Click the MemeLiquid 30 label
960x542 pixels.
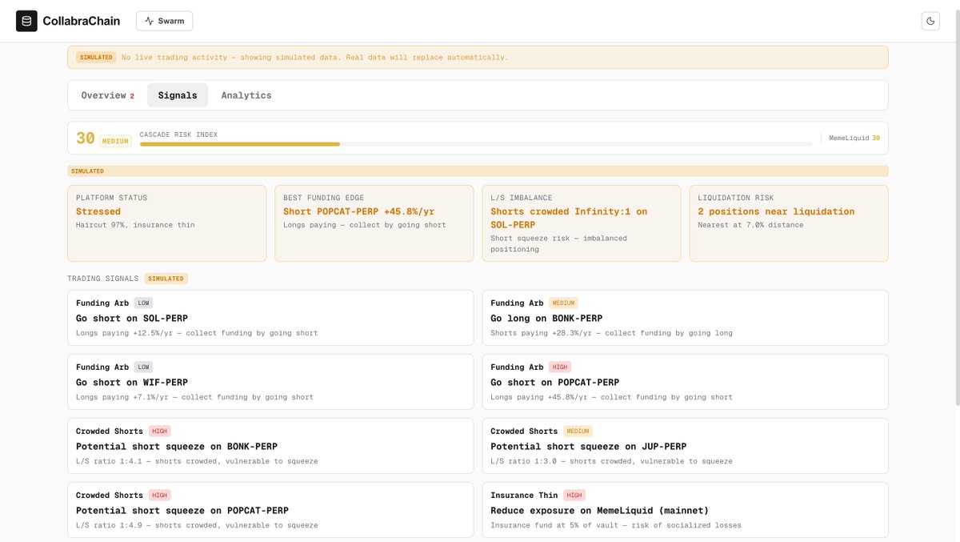pyautogui.click(x=854, y=138)
